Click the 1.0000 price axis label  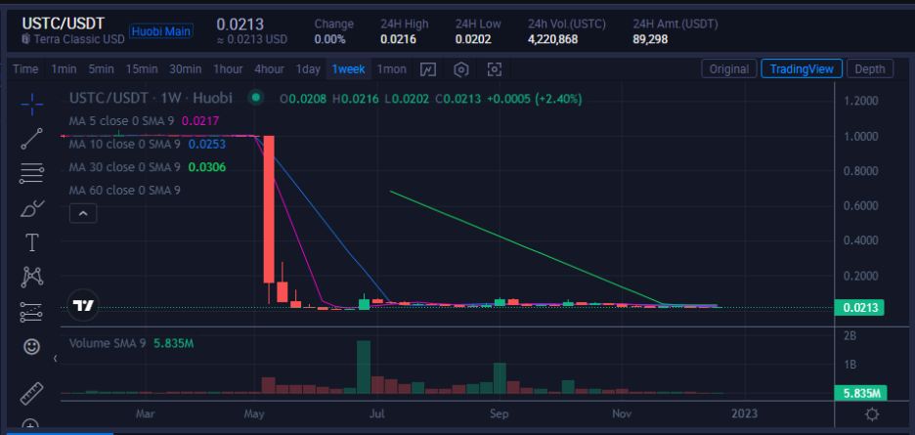click(x=861, y=136)
